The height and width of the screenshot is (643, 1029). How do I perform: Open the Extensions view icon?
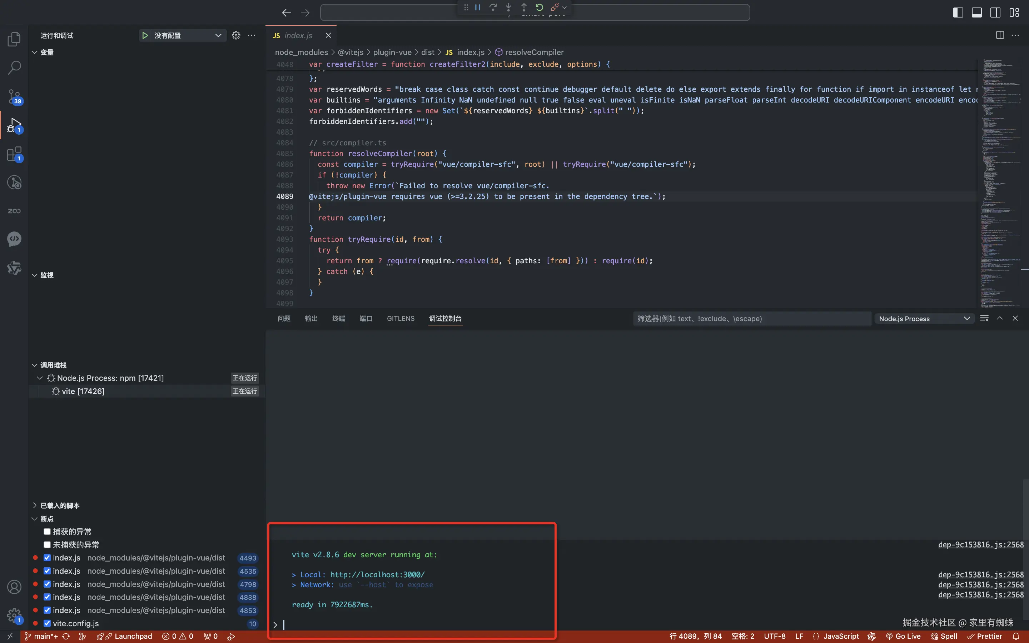click(14, 154)
